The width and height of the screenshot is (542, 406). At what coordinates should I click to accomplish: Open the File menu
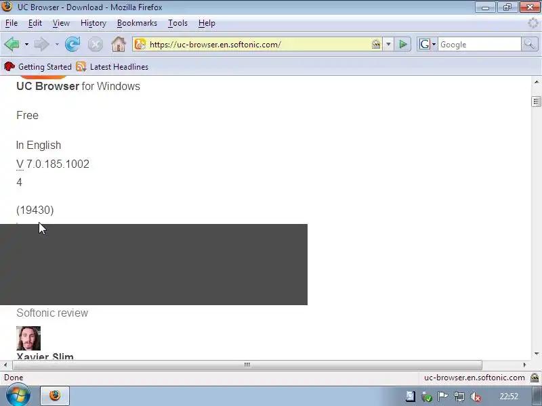[x=12, y=23]
